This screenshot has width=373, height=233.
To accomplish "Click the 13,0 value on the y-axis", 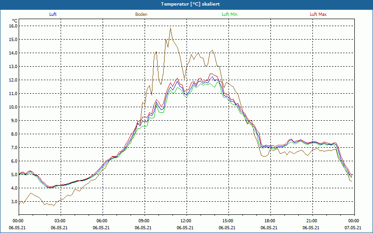I will tap(14, 66).
